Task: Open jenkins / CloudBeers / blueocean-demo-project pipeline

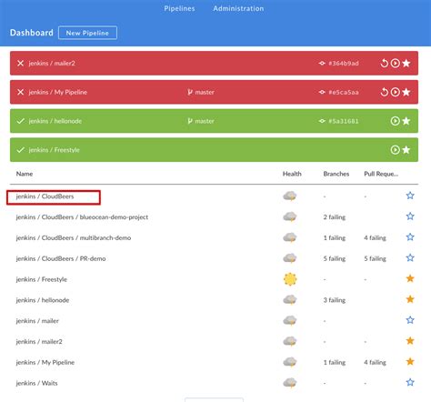Action: (x=82, y=217)
